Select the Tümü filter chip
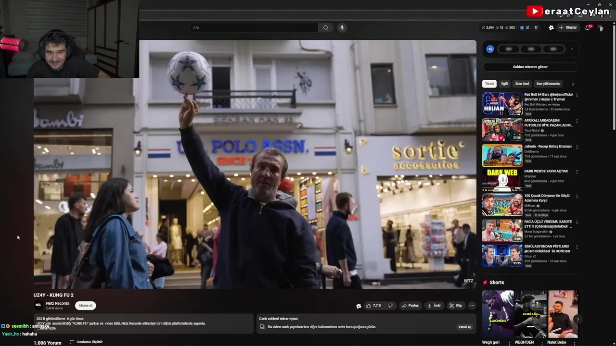The height and width of the screenshot is (346, 616). (x=489, y=84)
